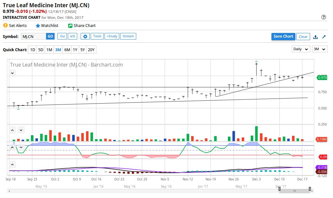Select 6M quick chart
The width and height of the screenshot is (333, 198).
[x=67, y=50]
